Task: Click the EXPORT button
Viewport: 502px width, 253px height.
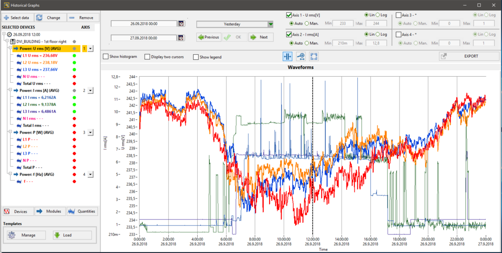Action: (x=469, y=56)
